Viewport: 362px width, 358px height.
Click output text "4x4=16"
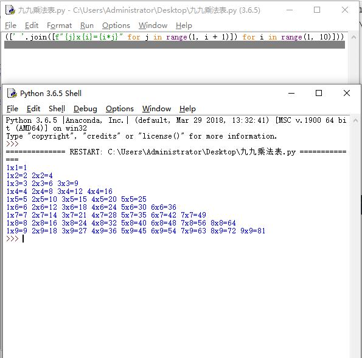(100, 191)
